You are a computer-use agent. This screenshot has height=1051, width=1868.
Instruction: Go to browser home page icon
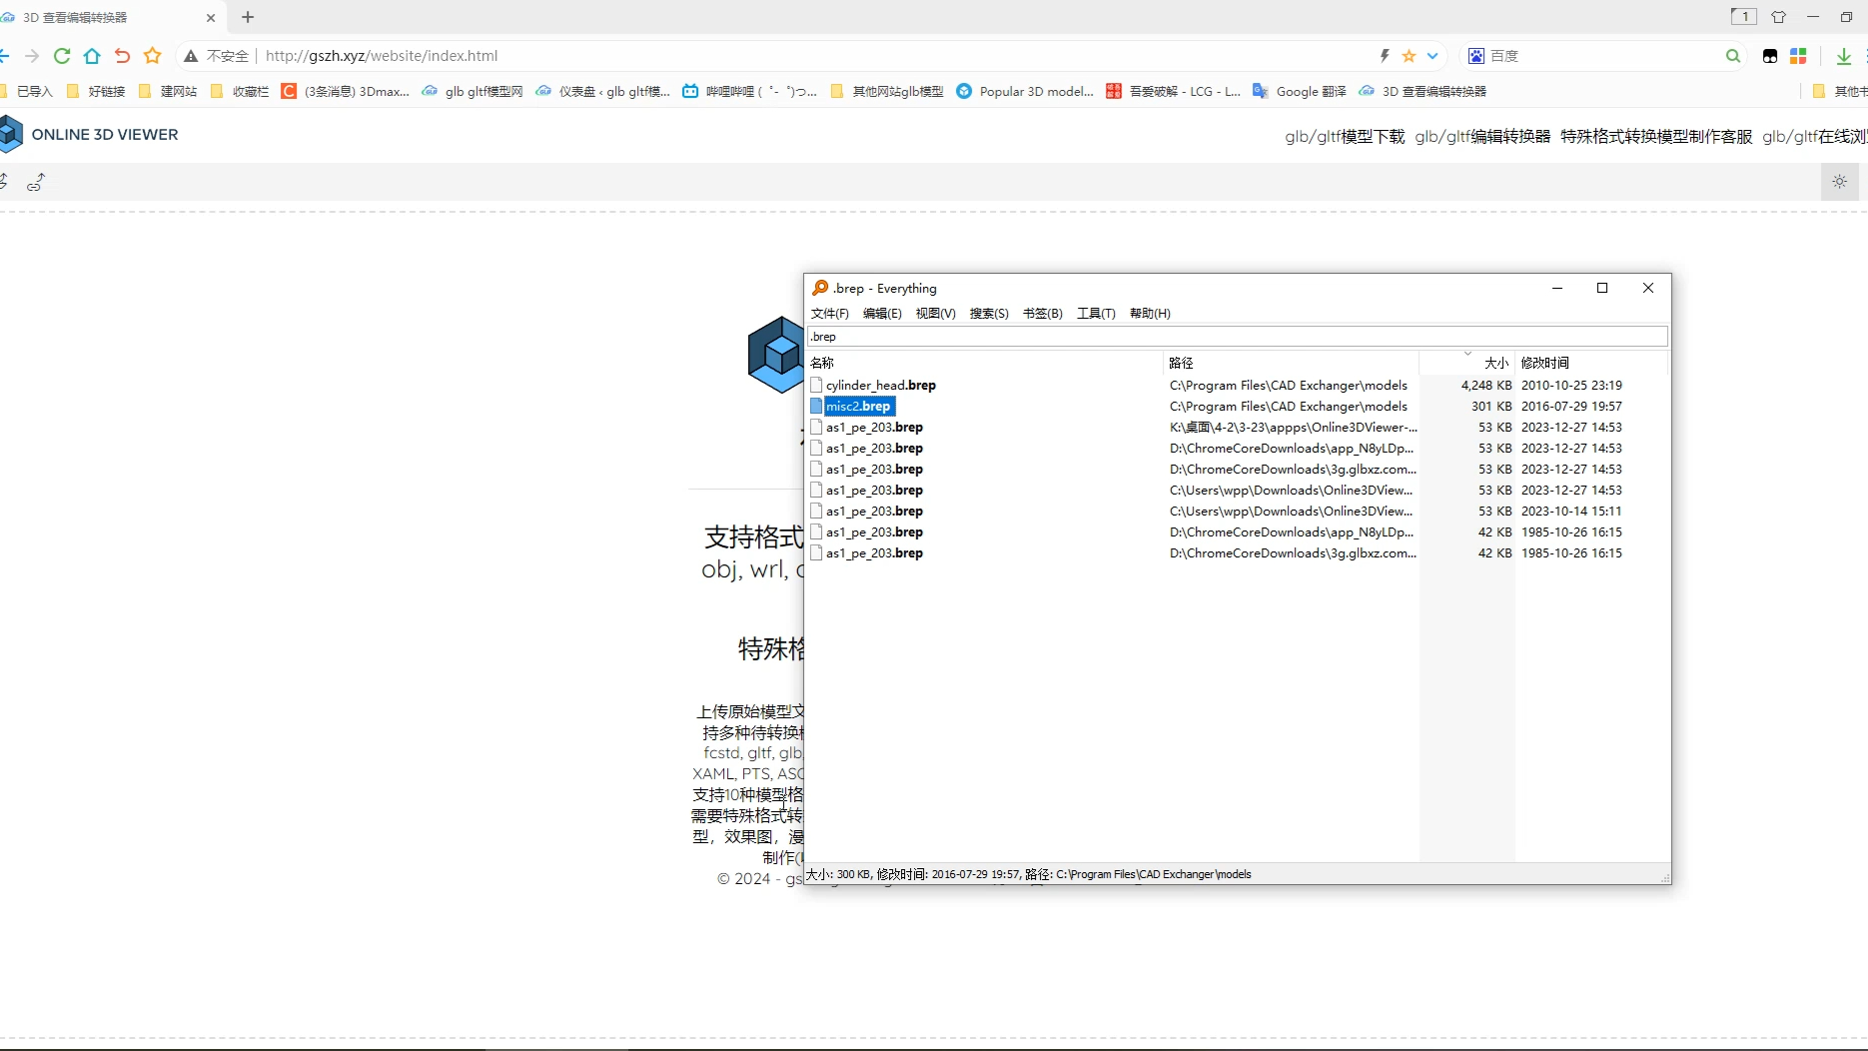(92, 56)
